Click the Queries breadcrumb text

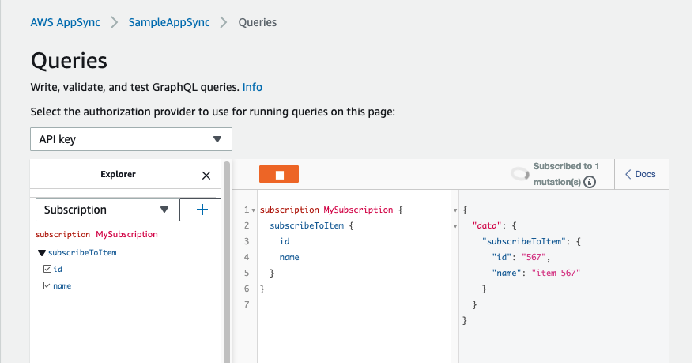(258, 22)
